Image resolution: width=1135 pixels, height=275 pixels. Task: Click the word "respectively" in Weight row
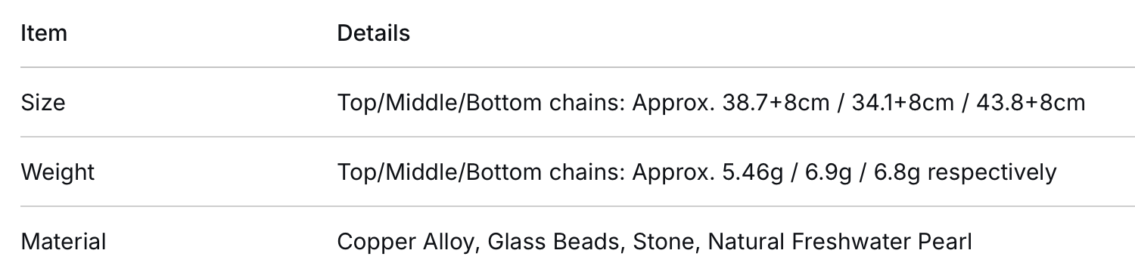(991, 172)
